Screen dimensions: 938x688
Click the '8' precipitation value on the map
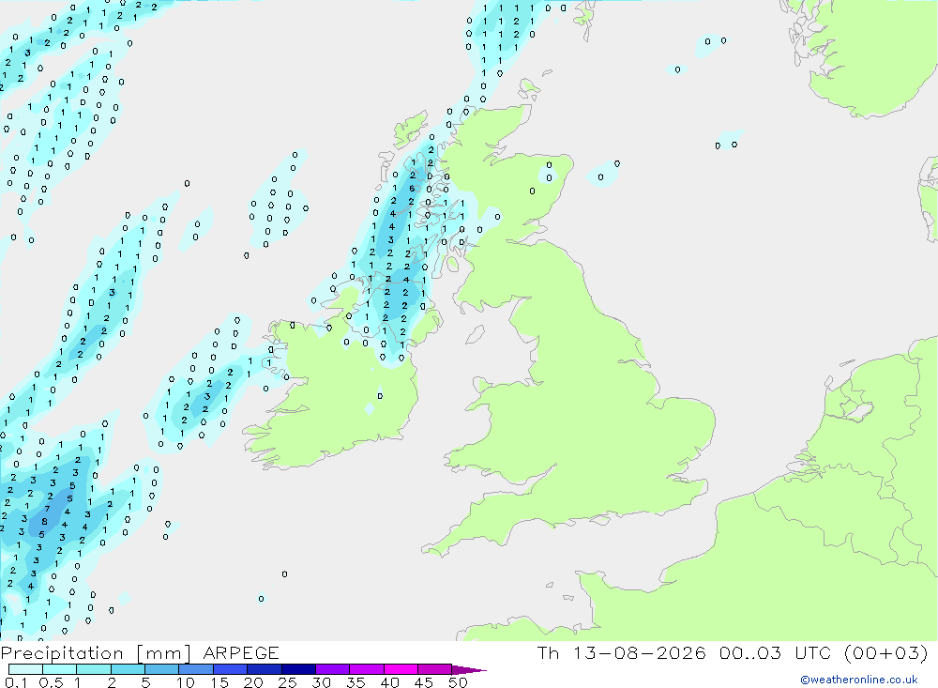point(44,522)
